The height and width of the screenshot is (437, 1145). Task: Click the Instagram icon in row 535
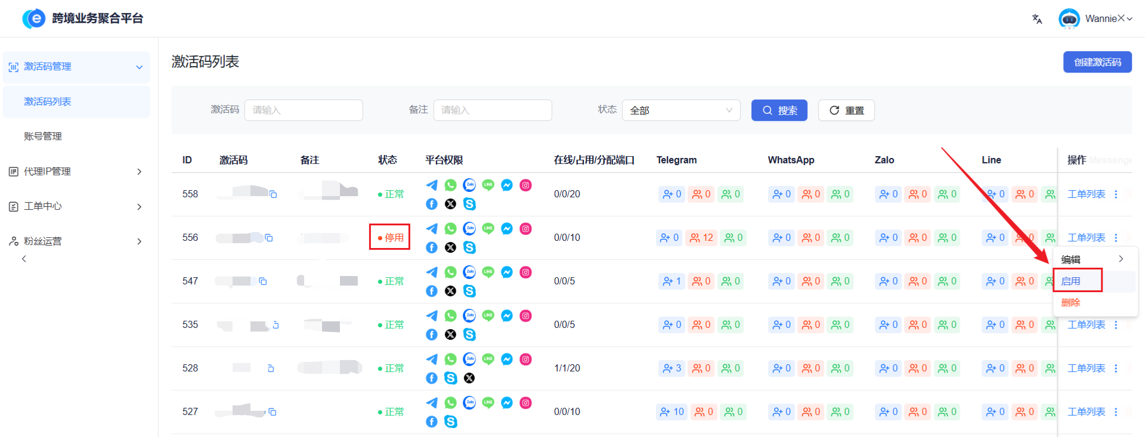(525, 316)
